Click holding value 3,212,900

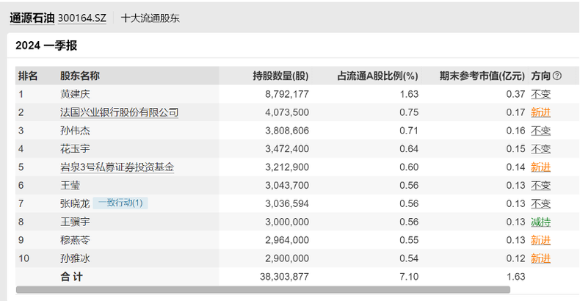pos(287,167)
